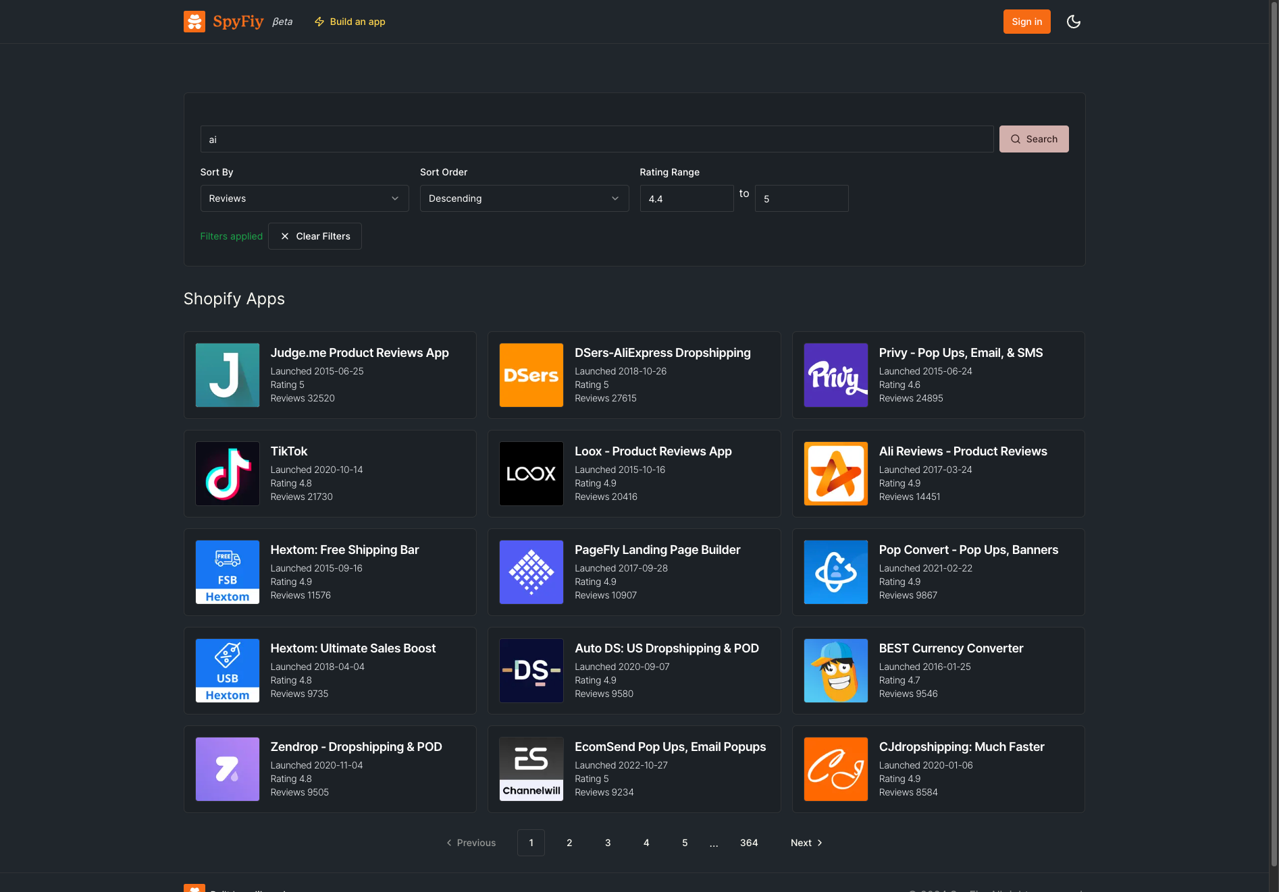Select Judge.me Product Reviews App title
This screenshot has width=1279, height=892.
click(x=359, y=353)
